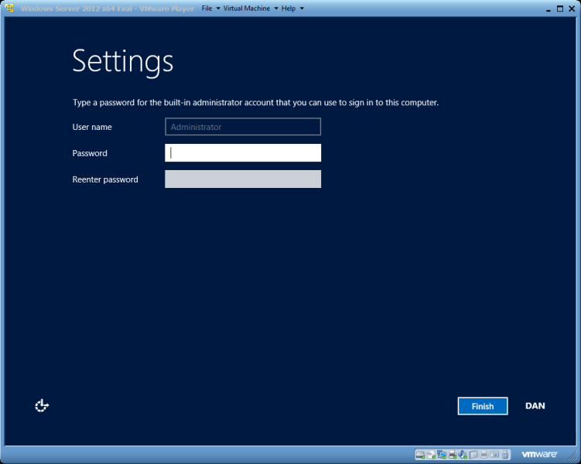The width and height of the screenshot is (581, 464).
Task: Click the network adapter status icon
Action: [x=442, y=455]
